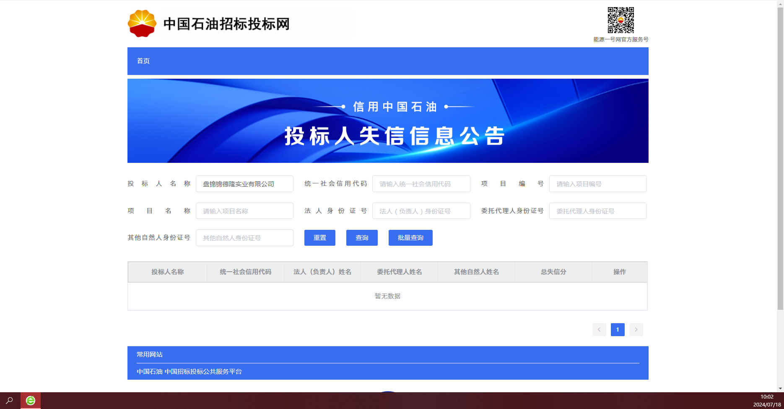Go to next page arrow

pos(636,329)
